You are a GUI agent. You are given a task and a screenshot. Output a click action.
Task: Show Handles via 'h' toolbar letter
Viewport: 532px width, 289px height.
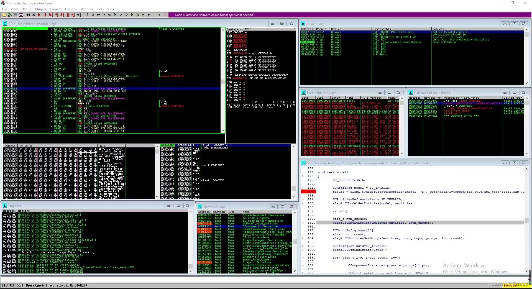coord(115,15)
